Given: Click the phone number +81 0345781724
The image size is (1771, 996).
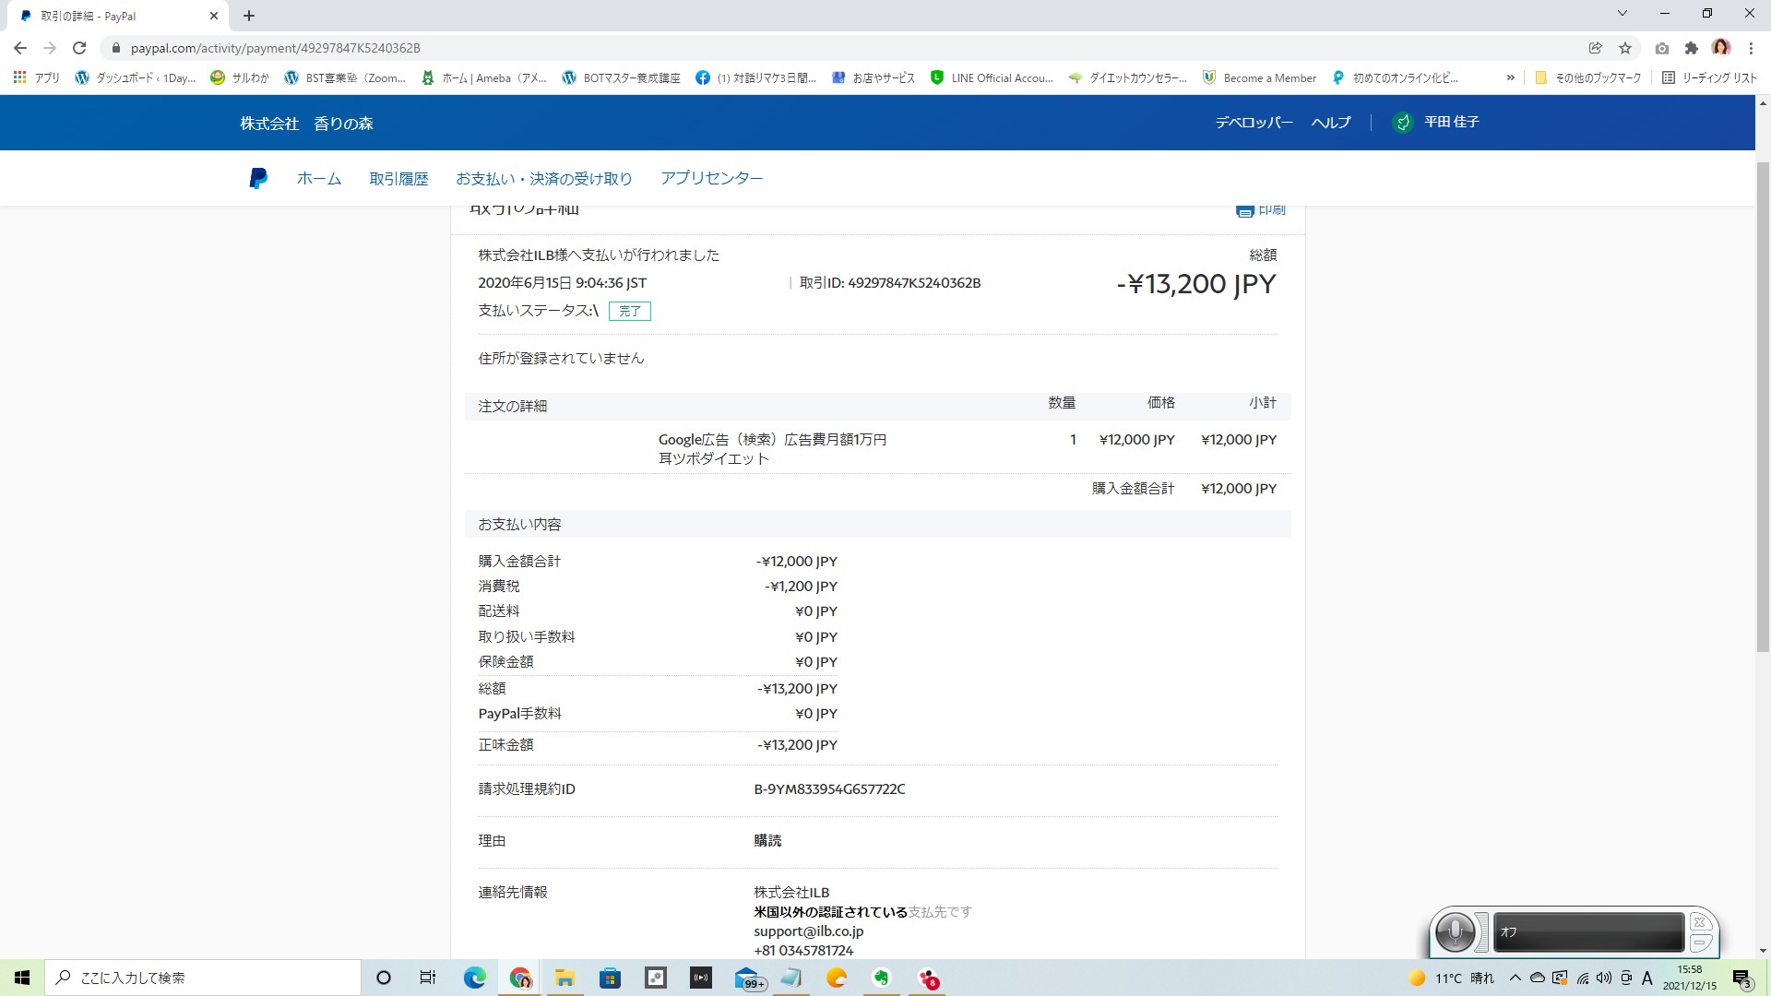Looking at the screenshot, I should click(803, 951).
